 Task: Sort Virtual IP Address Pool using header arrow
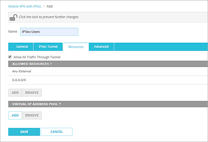click(x=60, y=104)
